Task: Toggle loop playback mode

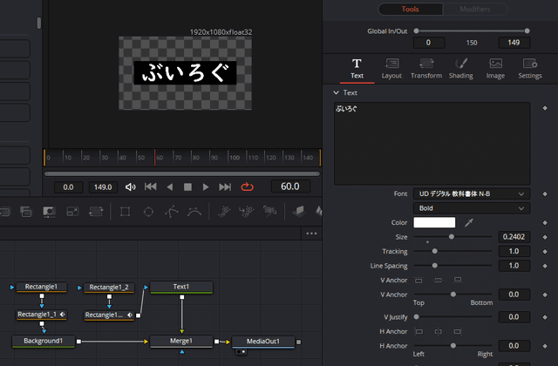Action: 247,186
